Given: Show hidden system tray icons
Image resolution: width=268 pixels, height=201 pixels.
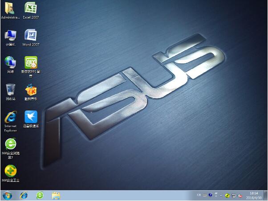Looking at the screenshot, I should [221, 195].
